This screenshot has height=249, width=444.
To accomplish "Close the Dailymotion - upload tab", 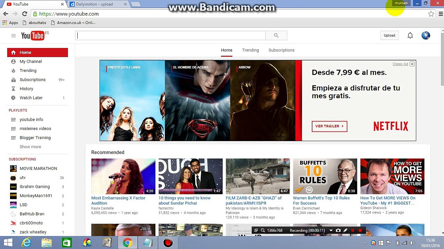I will click(125, 4).
